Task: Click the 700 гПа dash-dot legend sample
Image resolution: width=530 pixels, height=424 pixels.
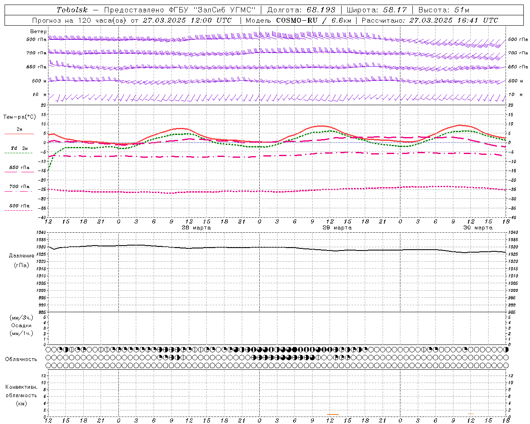Action: click(x=18, y=191)
